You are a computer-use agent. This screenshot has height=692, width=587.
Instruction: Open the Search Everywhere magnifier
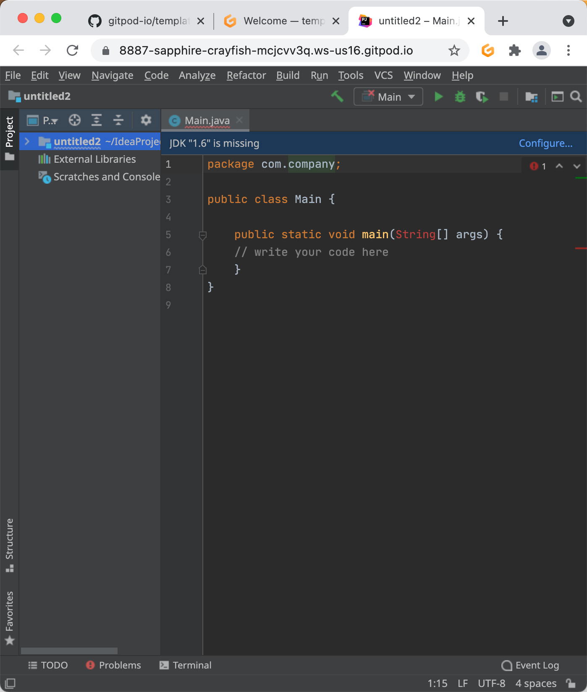(576, 97)
